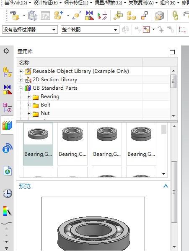Select Reusable Object Library (Example Only)
Screen dimensions: 189x251
[81, 71]
